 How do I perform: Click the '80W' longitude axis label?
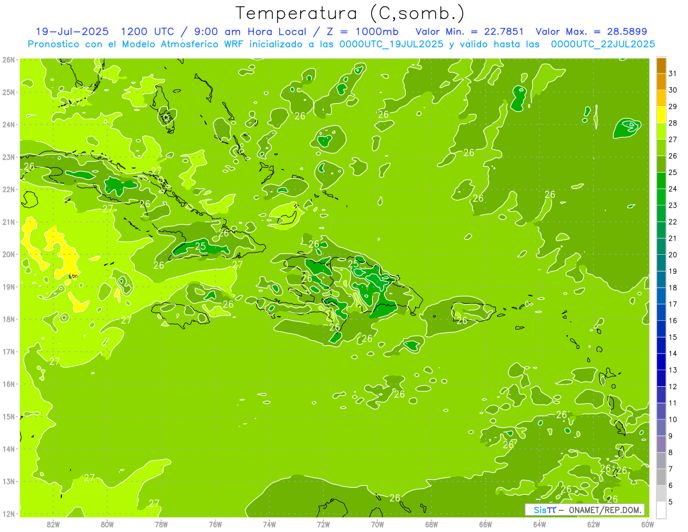(x=107, y=524)
